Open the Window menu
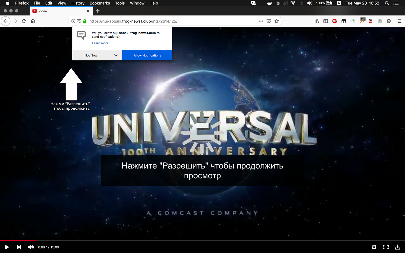Screen dimensions: 405x253 tap(137, 3)
